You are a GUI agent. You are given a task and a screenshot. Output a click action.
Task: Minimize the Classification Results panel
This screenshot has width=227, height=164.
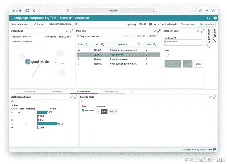click(x=72, y=97)
